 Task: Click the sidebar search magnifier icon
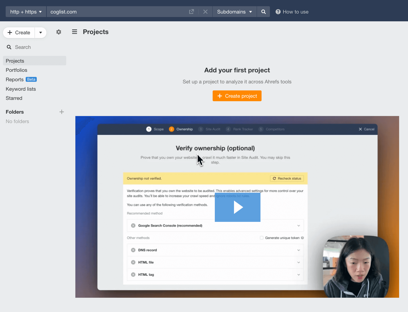tap(9, 47)
